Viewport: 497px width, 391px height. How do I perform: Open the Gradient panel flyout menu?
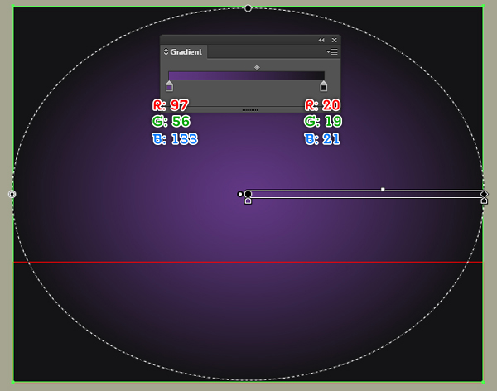332,51
